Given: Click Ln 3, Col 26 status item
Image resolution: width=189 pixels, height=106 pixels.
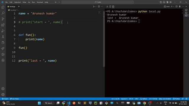Looking at the screenshot, I should pos(115,99).
